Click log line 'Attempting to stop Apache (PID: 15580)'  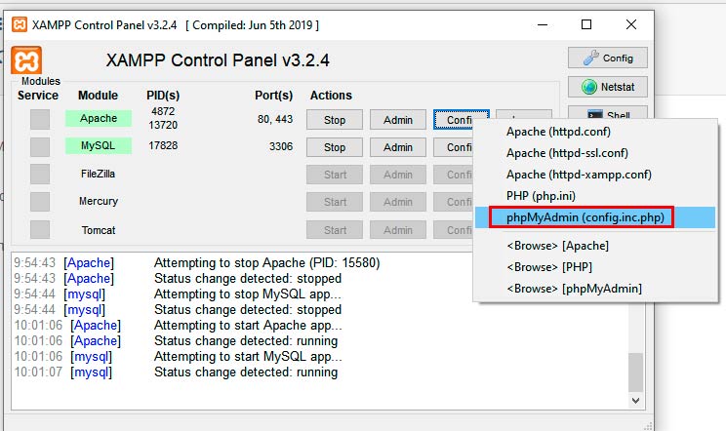pyautogui.click(x=266, y=262)
